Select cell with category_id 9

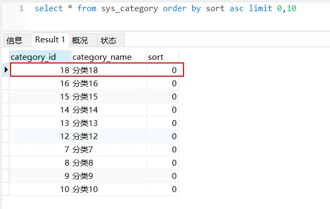(x=40, y=176)
